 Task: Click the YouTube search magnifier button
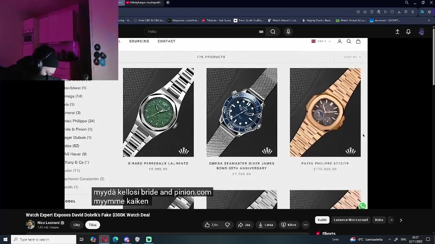coord(273,32)
